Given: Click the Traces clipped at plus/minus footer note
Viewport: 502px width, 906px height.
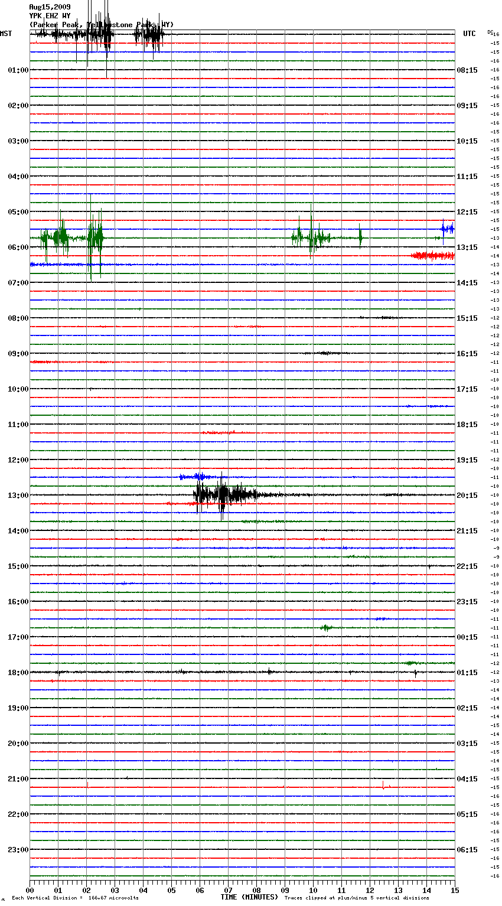Looking at the screenshot, I should [357, 898].
